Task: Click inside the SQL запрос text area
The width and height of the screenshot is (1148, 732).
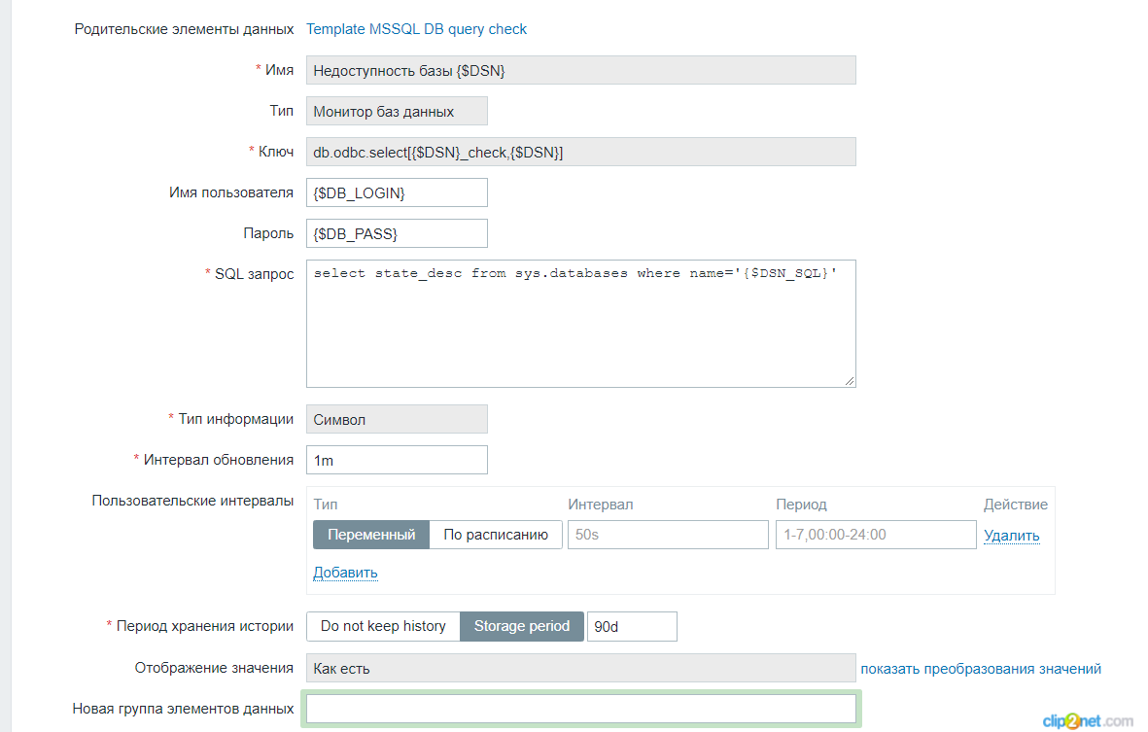Action: [x=580, y=331]
